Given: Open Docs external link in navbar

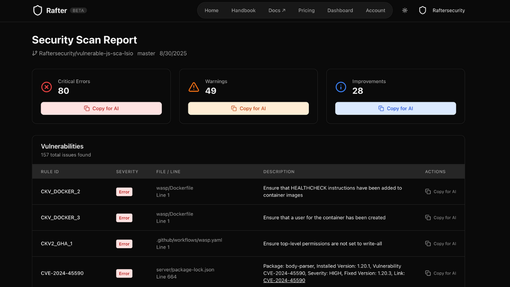Looking at the screenshot, I should coord(277,10).
